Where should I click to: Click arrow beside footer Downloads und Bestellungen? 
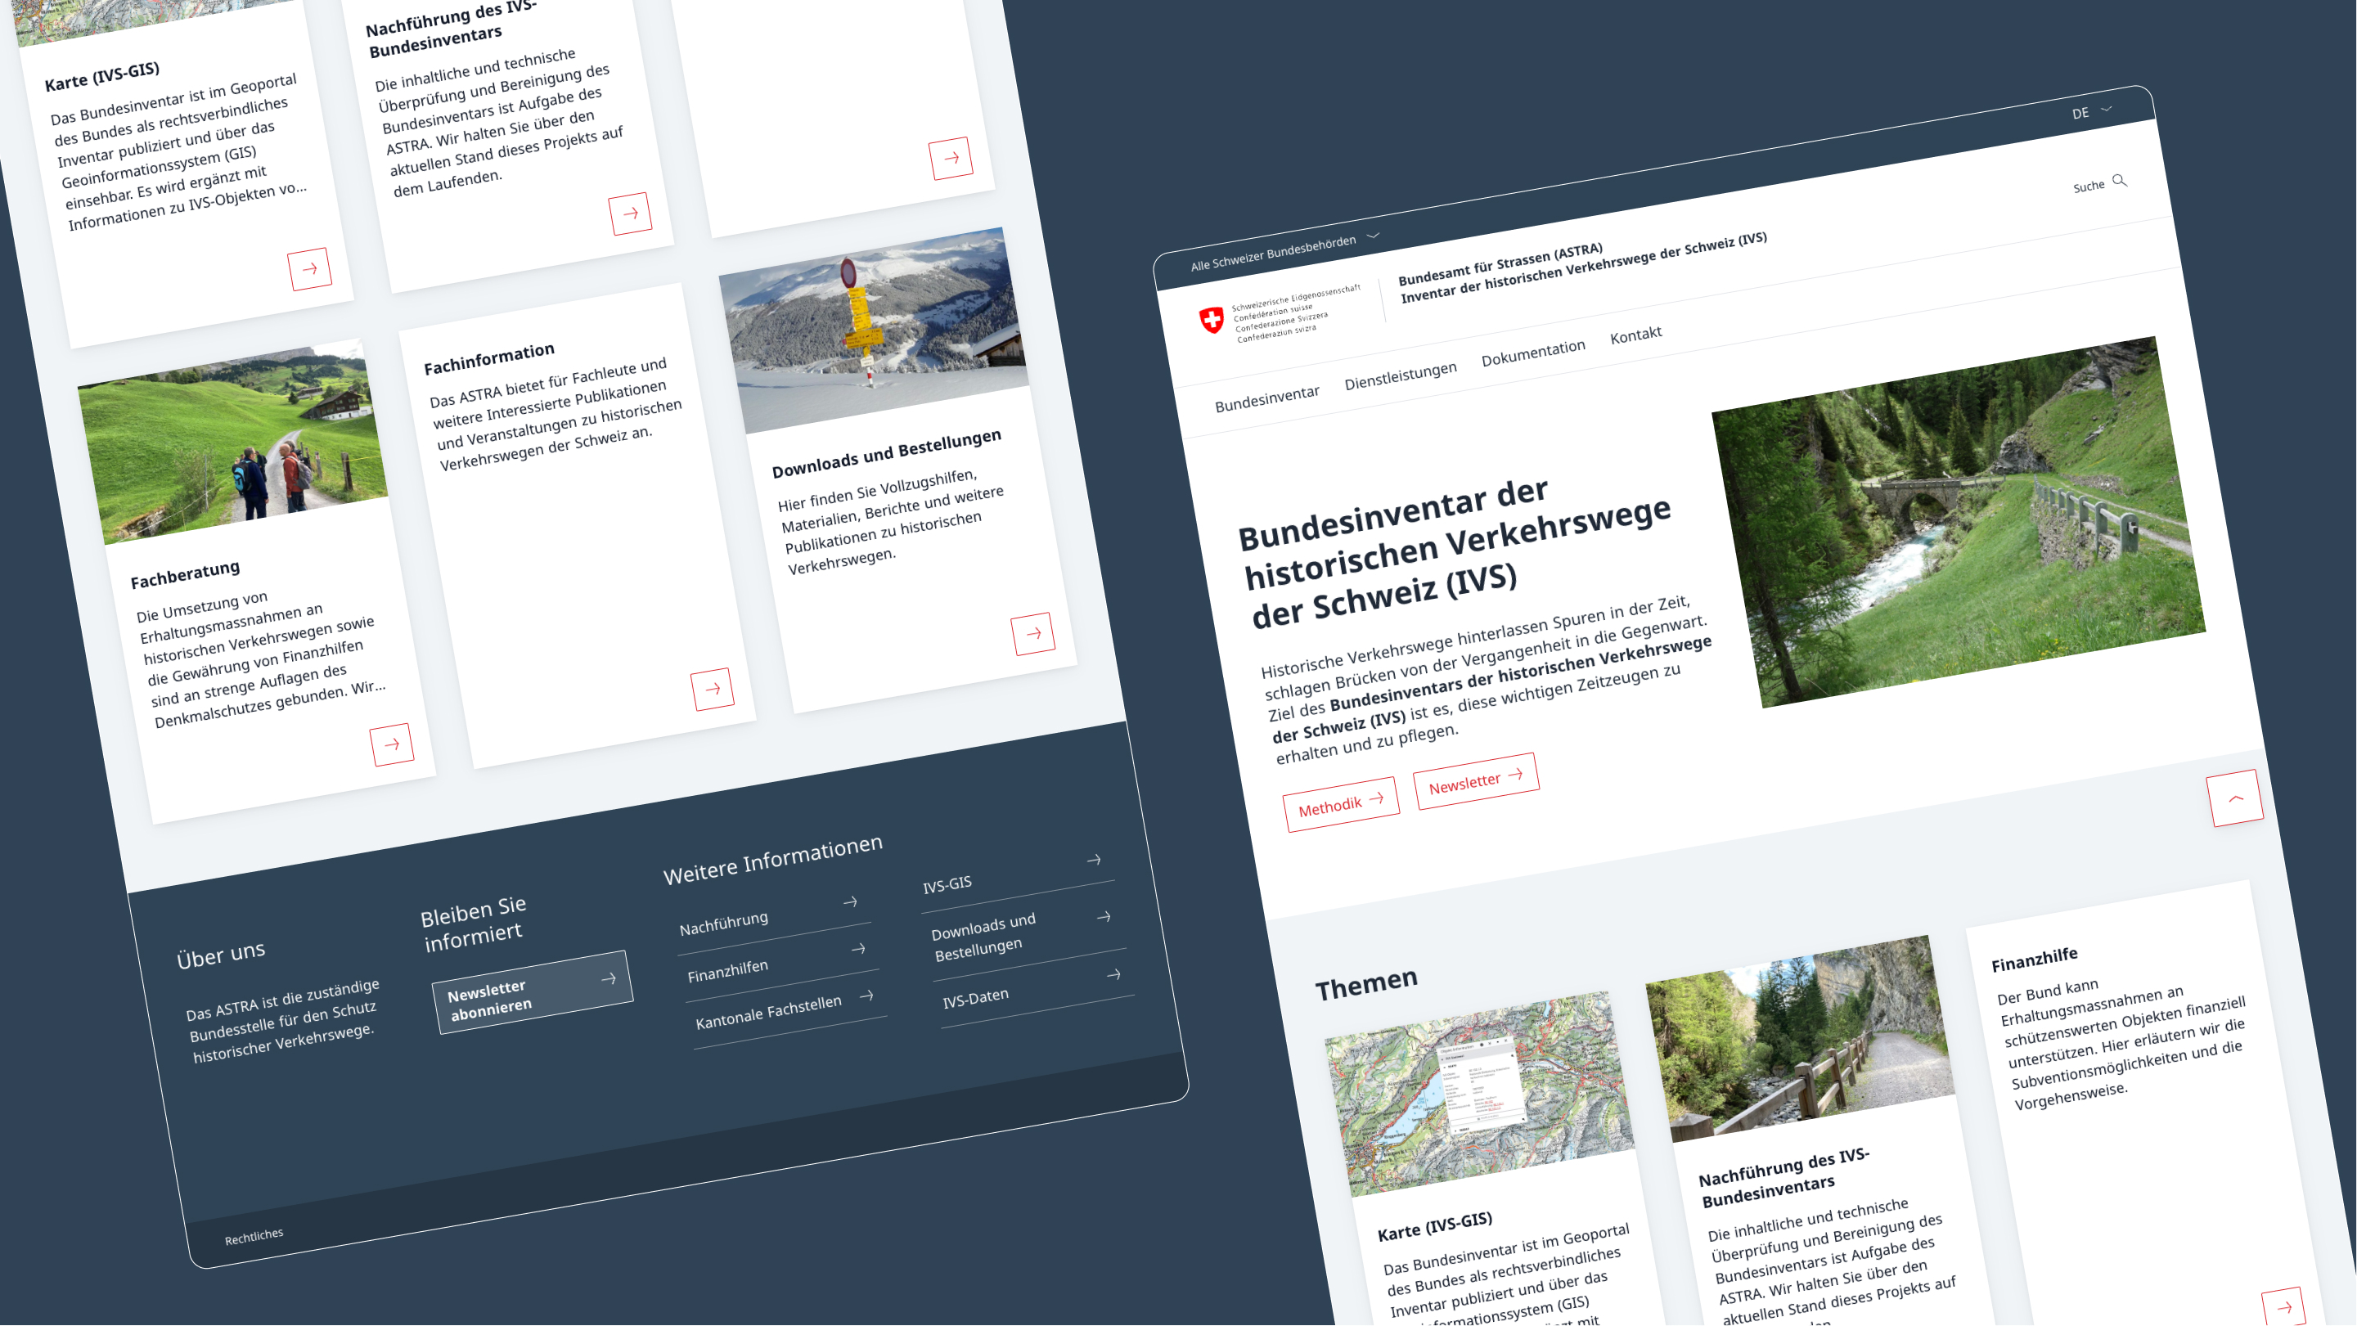coord(1104,917)
